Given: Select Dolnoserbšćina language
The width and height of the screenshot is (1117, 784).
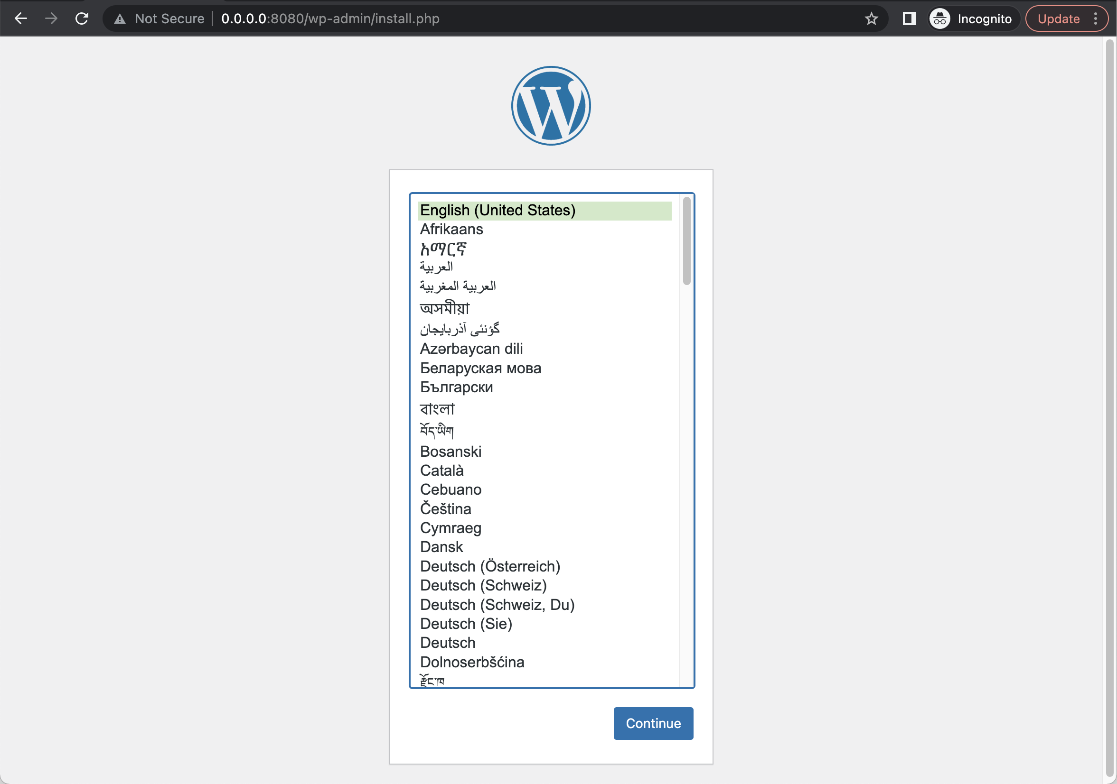Looking at the screenshot, I should click(544, 662).
